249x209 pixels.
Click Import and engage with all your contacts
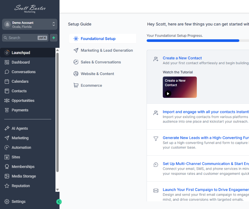click(x=206, y=112)
